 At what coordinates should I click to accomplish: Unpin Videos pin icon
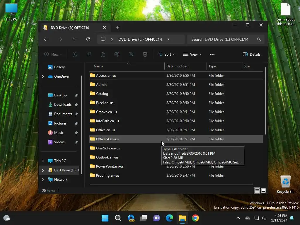(76, 142)
